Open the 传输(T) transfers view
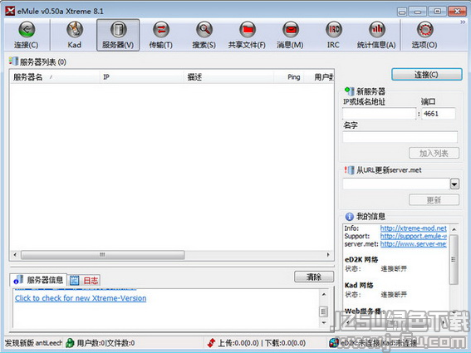Viewport: 471px width, 353px height. (161, 35)
